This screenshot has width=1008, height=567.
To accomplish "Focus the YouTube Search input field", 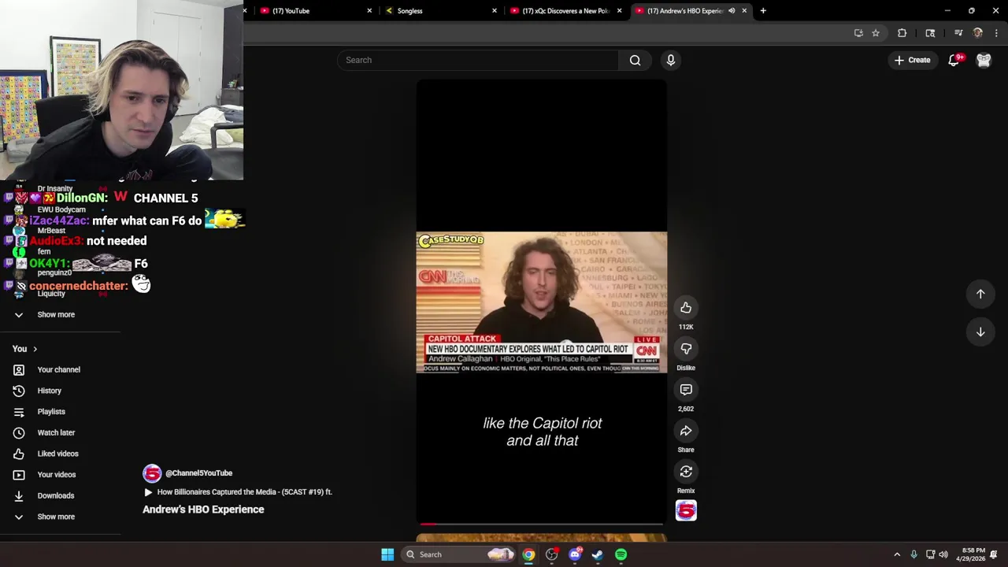I will (478, 60).
